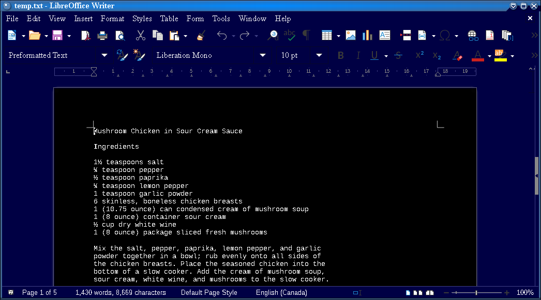The width and height of the screenshot is (541, 300).
Task: Click Default Page Style in the status bar
Action: pos(209,293)
